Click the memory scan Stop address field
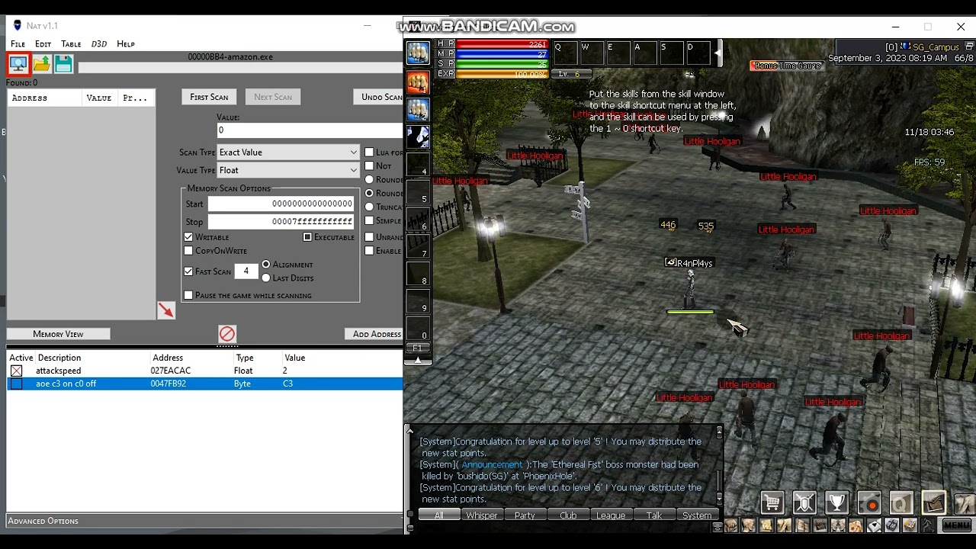Image resolution: width=976 pixels, height=549 pixels. (x=281, y=221)
